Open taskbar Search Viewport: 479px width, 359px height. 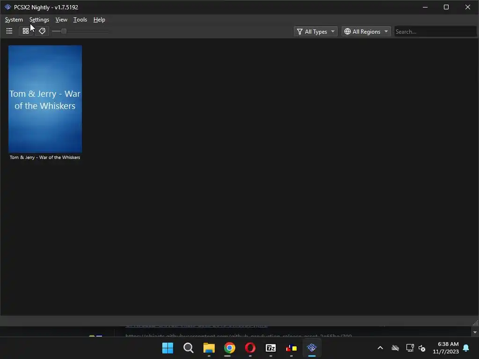[x=189, y=348]
